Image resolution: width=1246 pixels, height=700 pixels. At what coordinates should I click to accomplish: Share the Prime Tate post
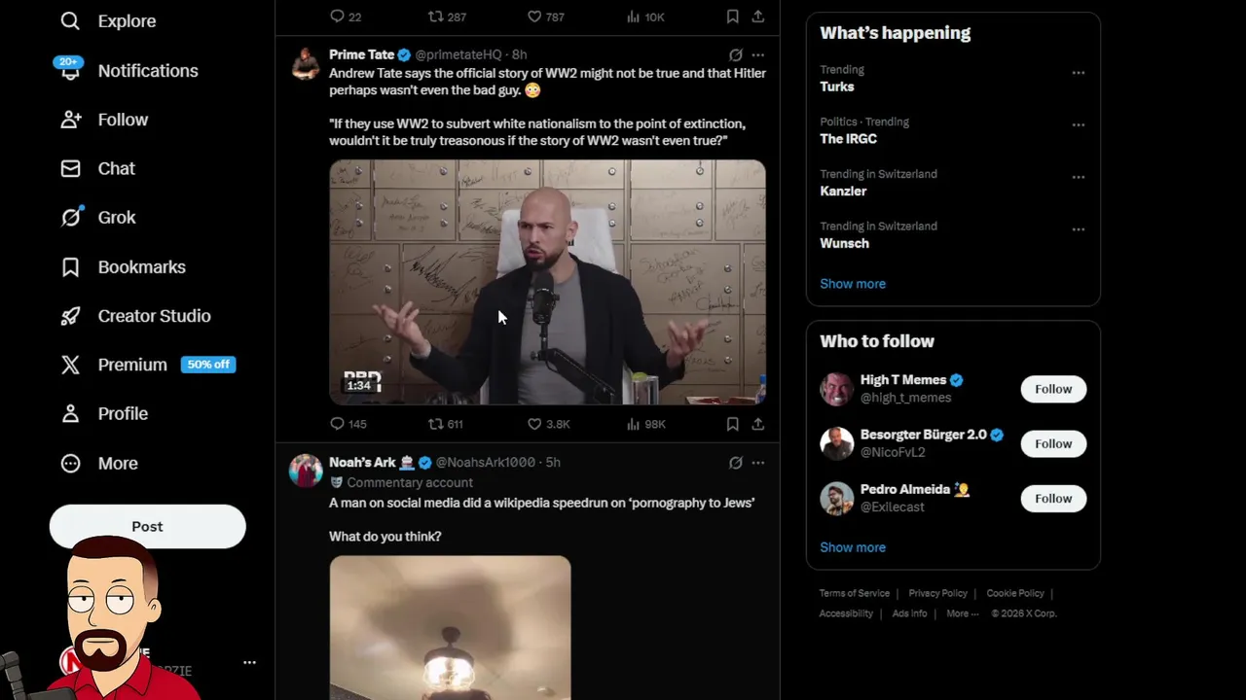click(x=757, y=424)
